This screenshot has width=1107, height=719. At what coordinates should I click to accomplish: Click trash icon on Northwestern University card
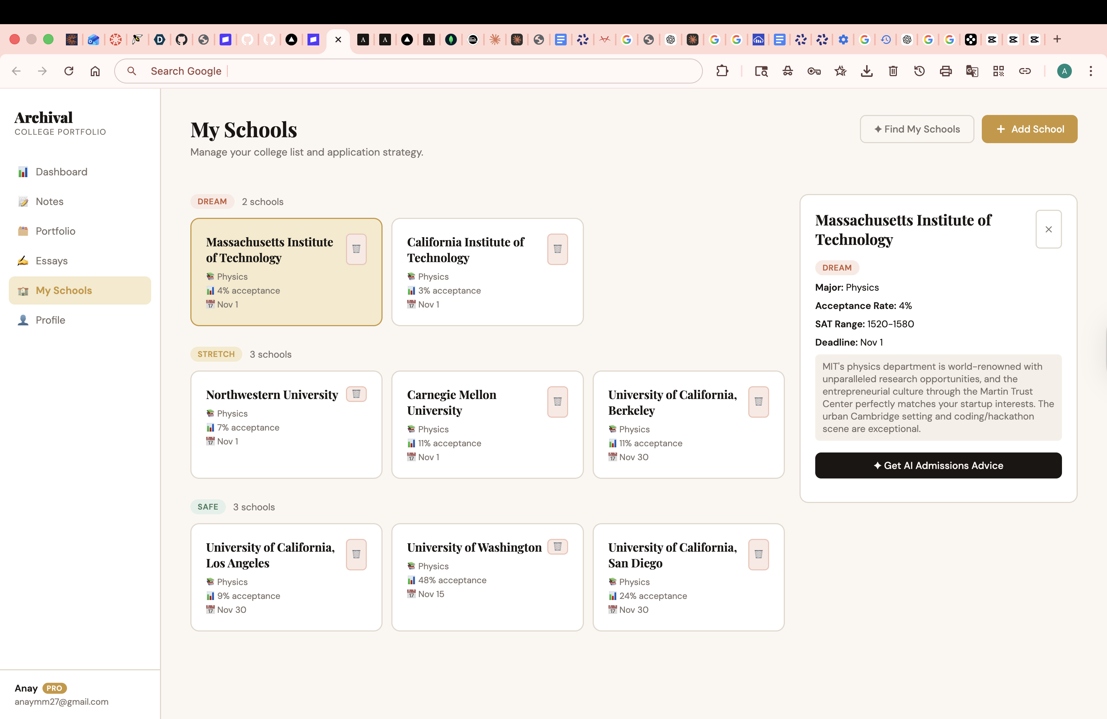point(356,394)
